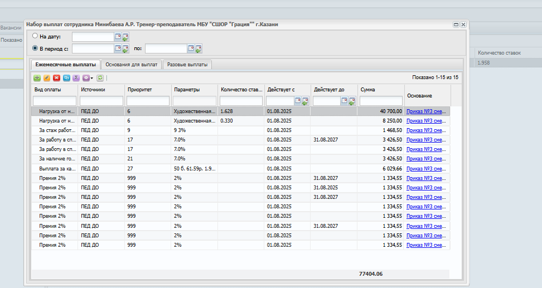The image size is (542, 288).
Task: Open calendar dropdown for 'В период с' field
Action: (118, 49)
